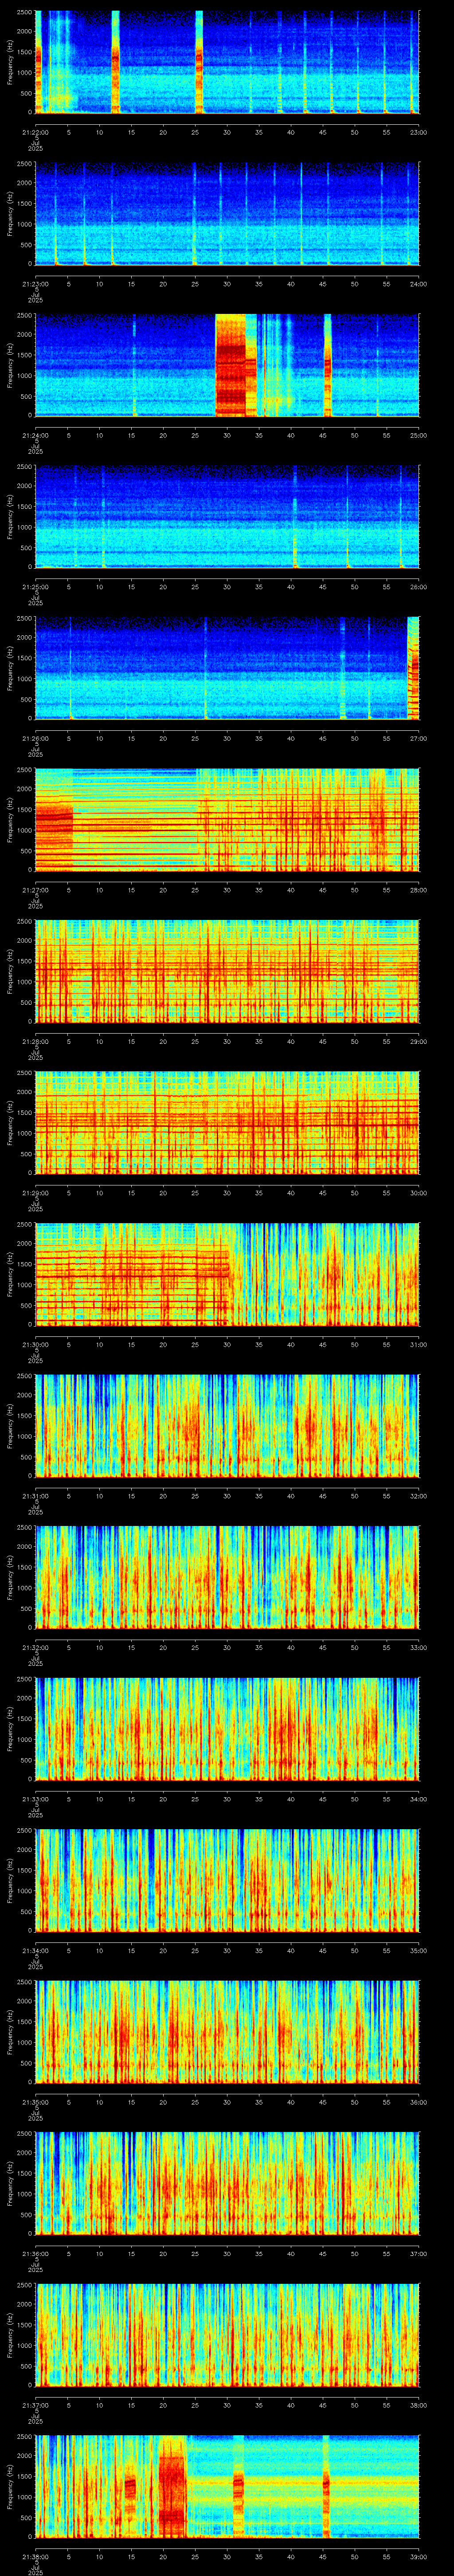Click the 27:00 end label under 21:26:00 spectrogram
Screen dimensions: 454x2576
pyautogui.click(x=419, y=738)
